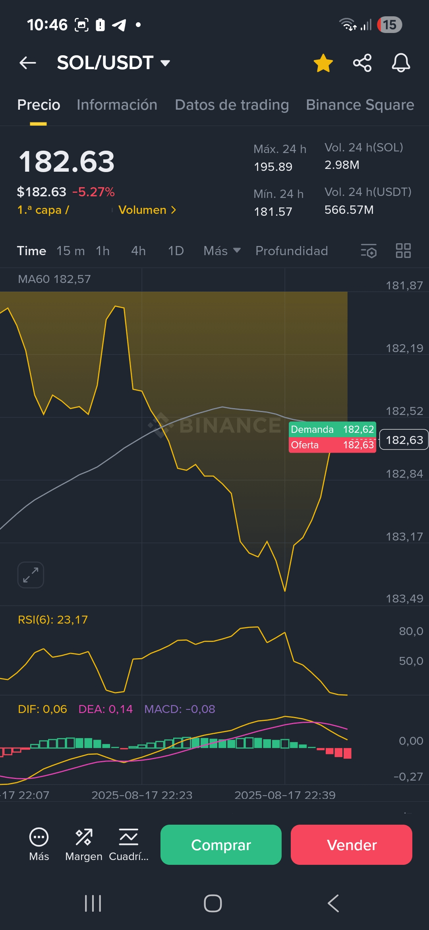
Task: Open the Binance Square tab
Action: 360,105
